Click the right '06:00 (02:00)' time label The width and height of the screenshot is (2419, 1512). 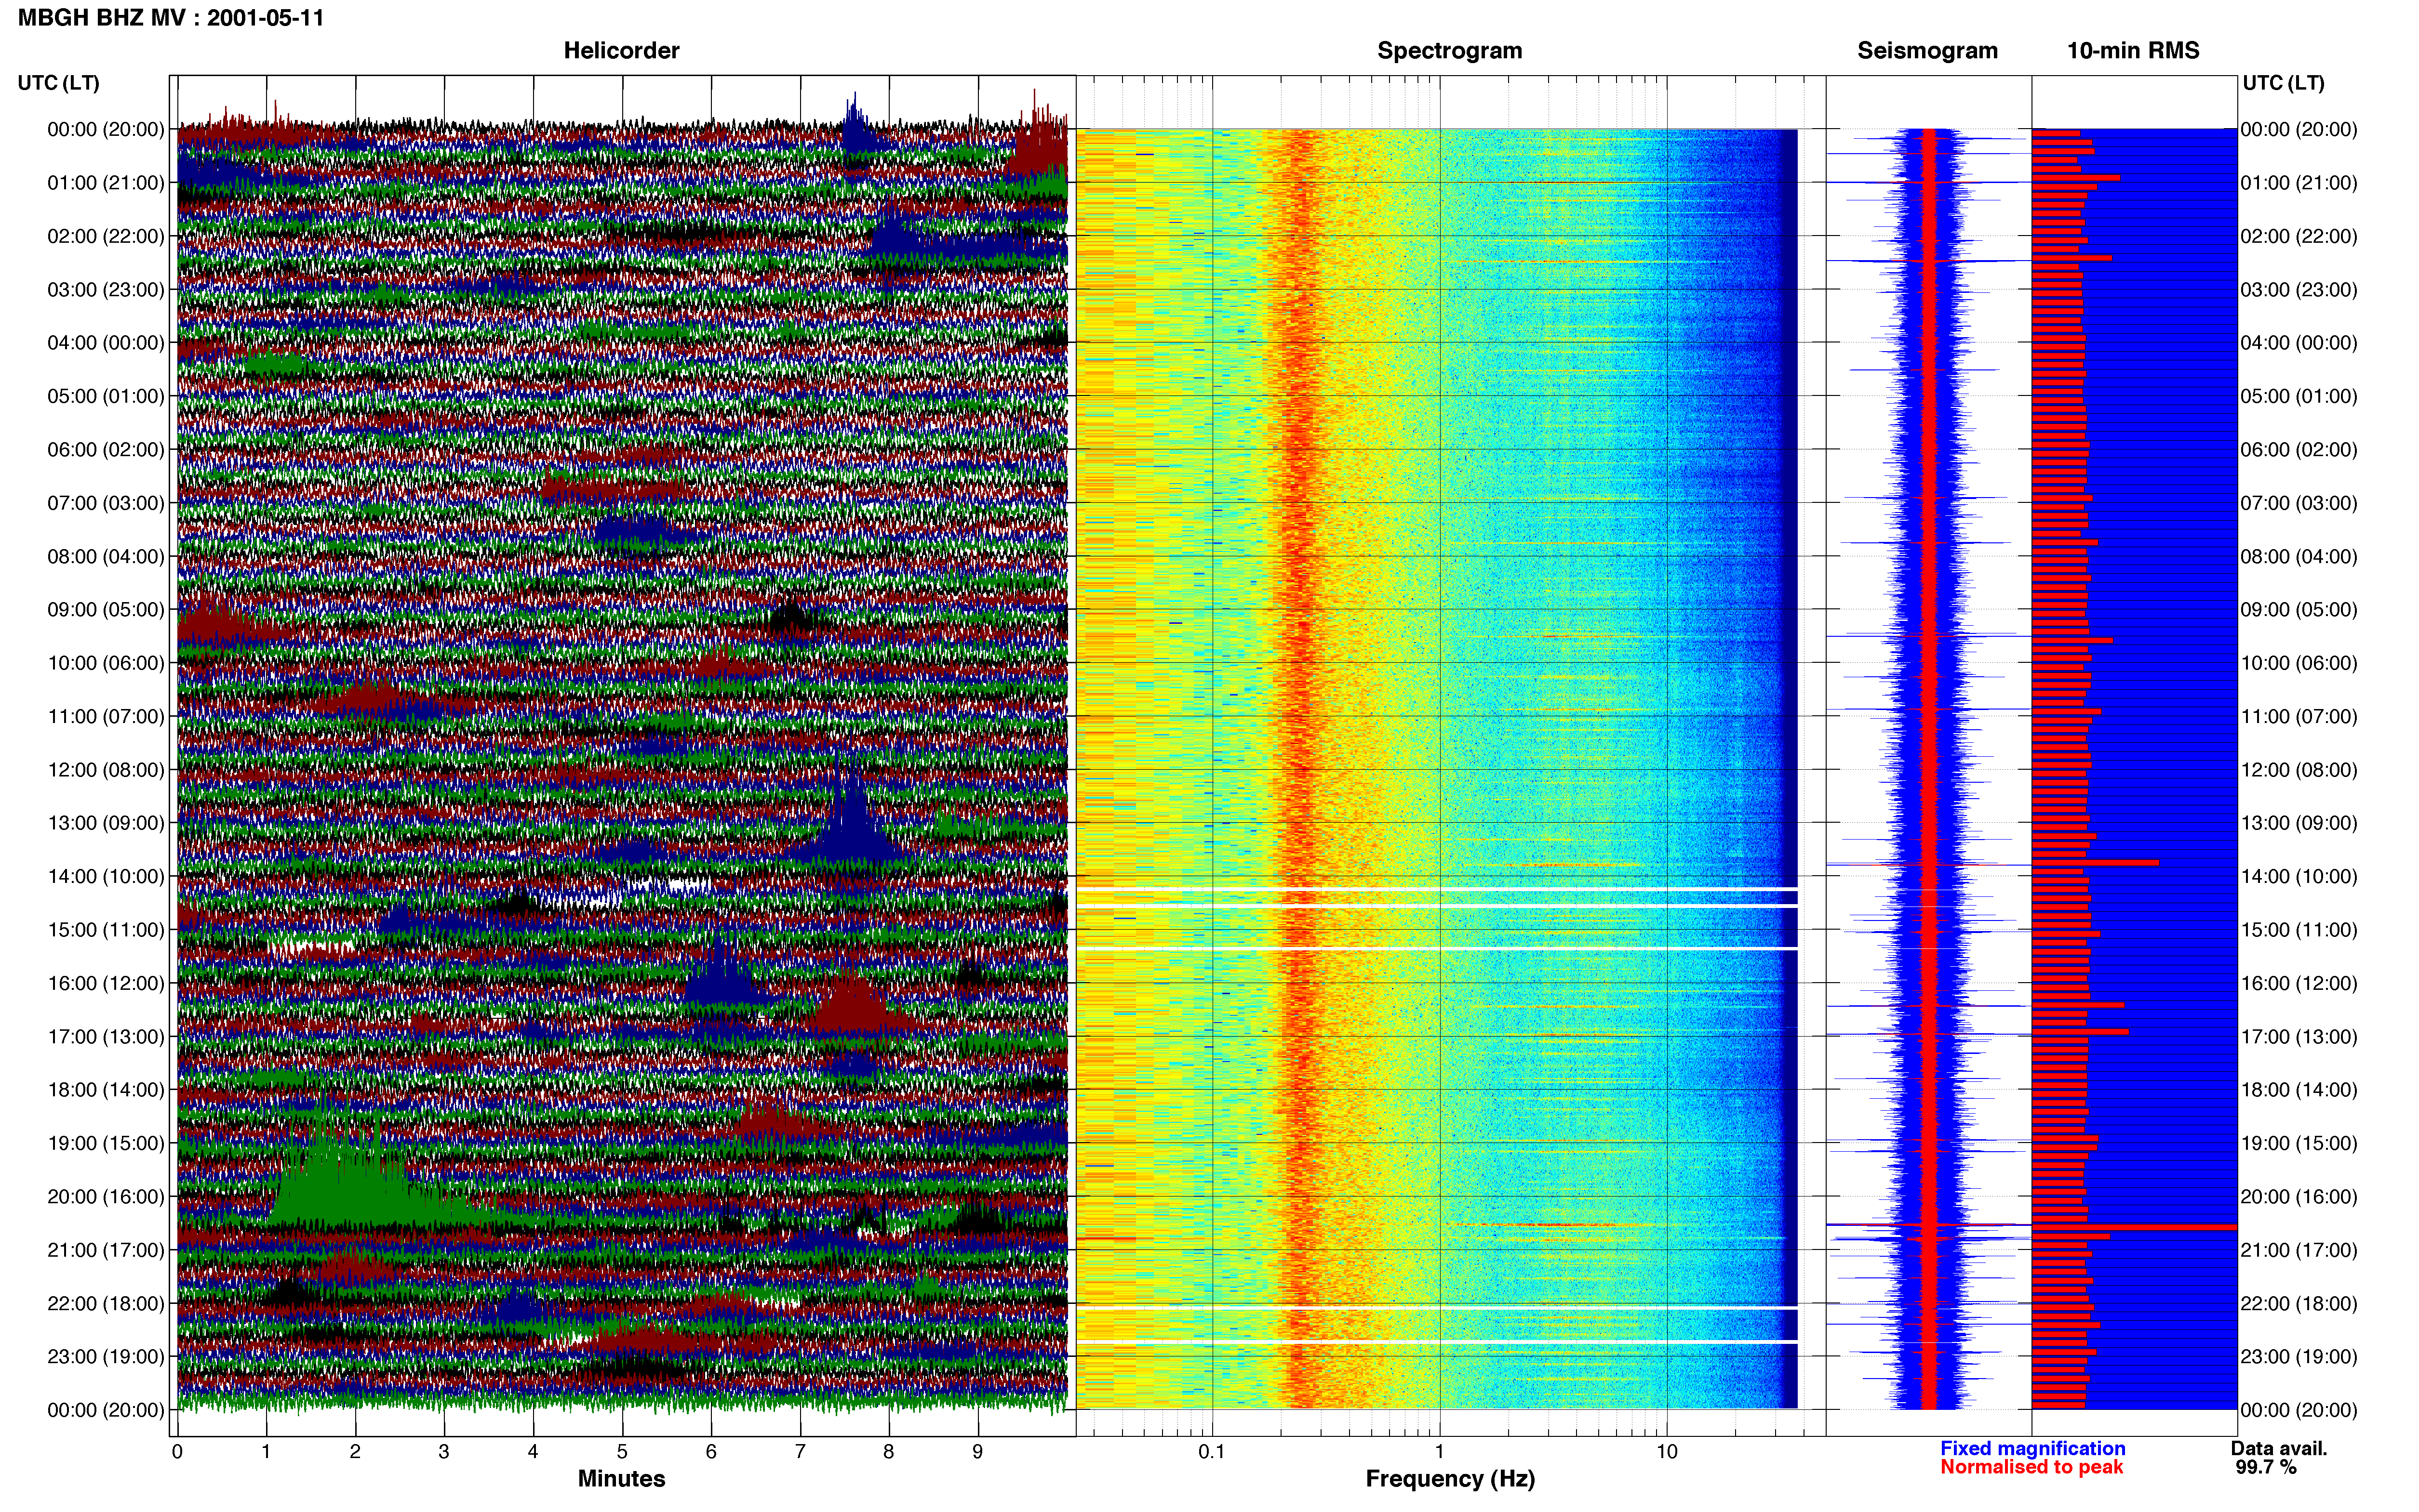(x=2299, y=450)
